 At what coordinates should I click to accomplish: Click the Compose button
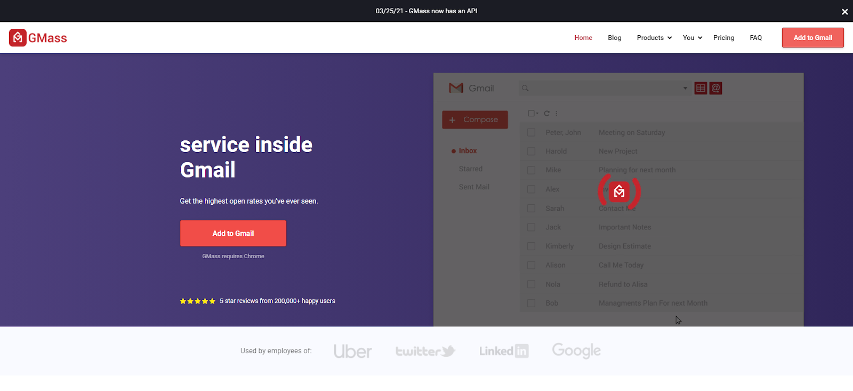click(475, 119)
